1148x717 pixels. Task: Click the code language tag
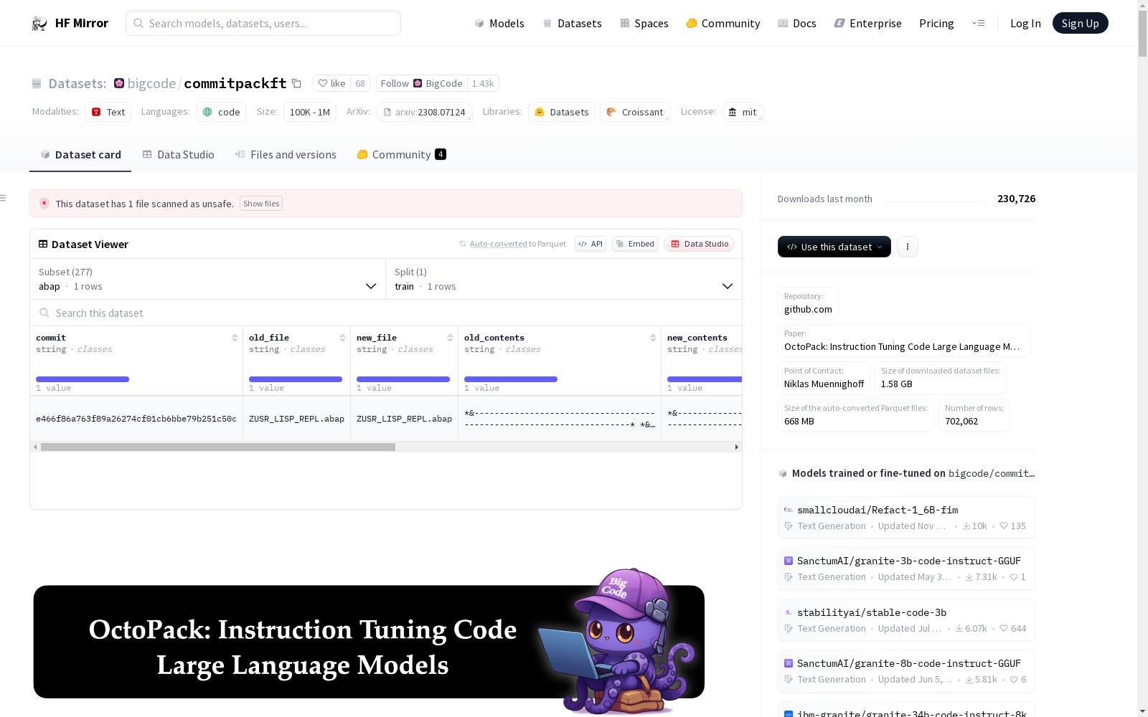222,112
